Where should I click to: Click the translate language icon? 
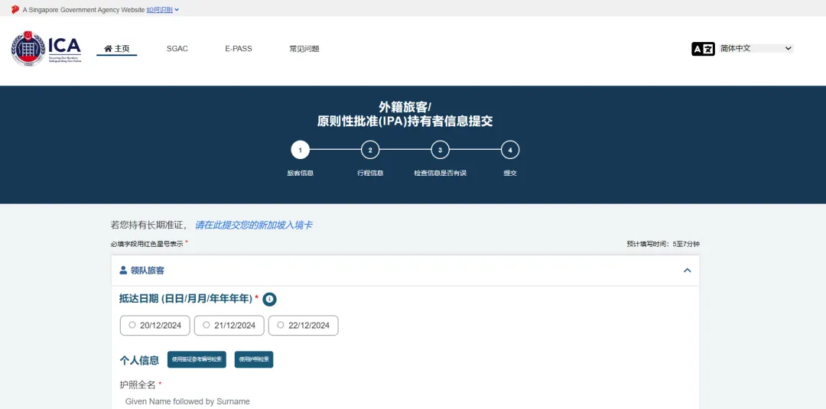click(x=703, y=49)
